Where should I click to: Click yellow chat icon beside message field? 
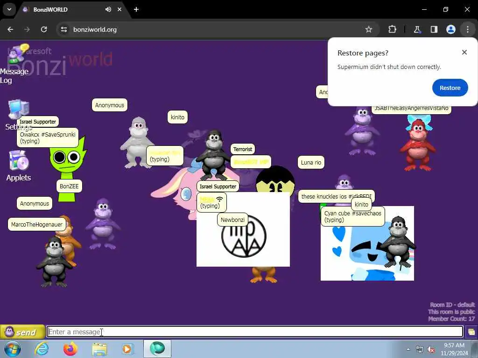tap(471, 332)
